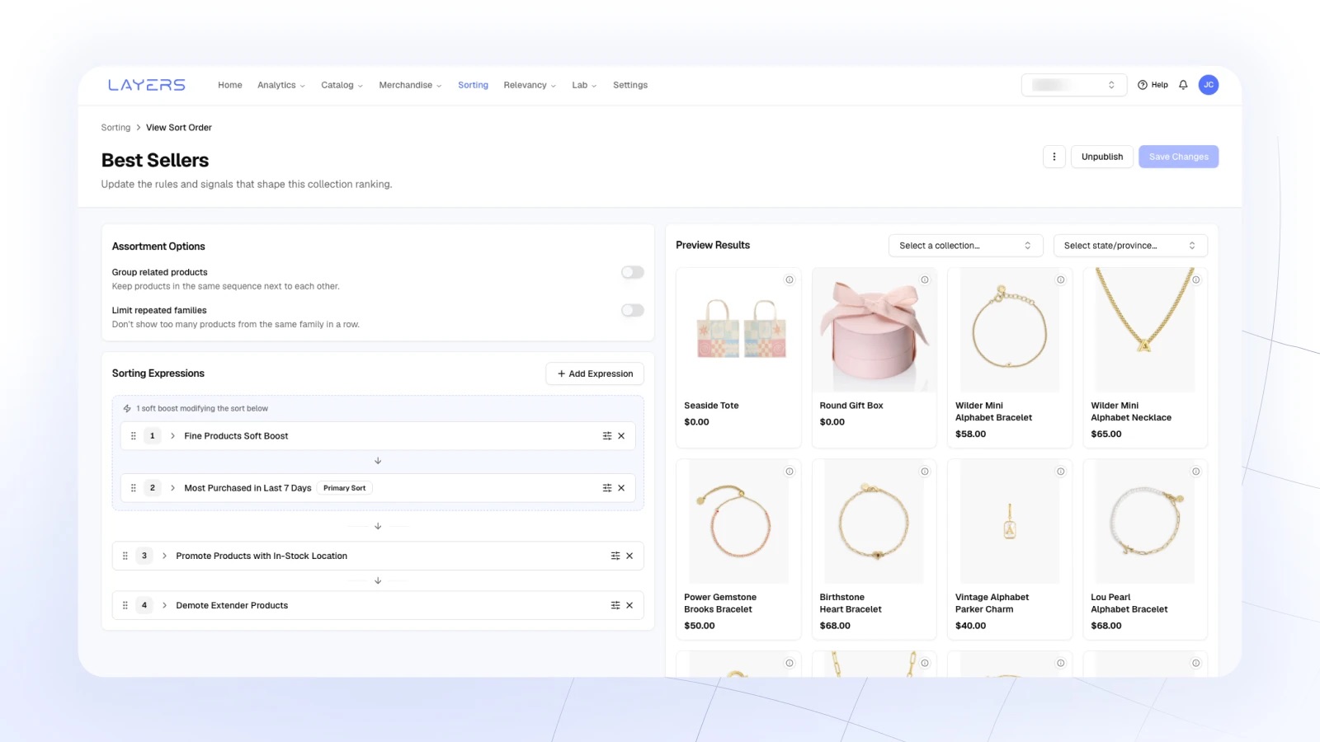Remove Most Purchased in Last 7 Days expression
Viewport: 1320px width, 742px height.
[x=621, y=488]
